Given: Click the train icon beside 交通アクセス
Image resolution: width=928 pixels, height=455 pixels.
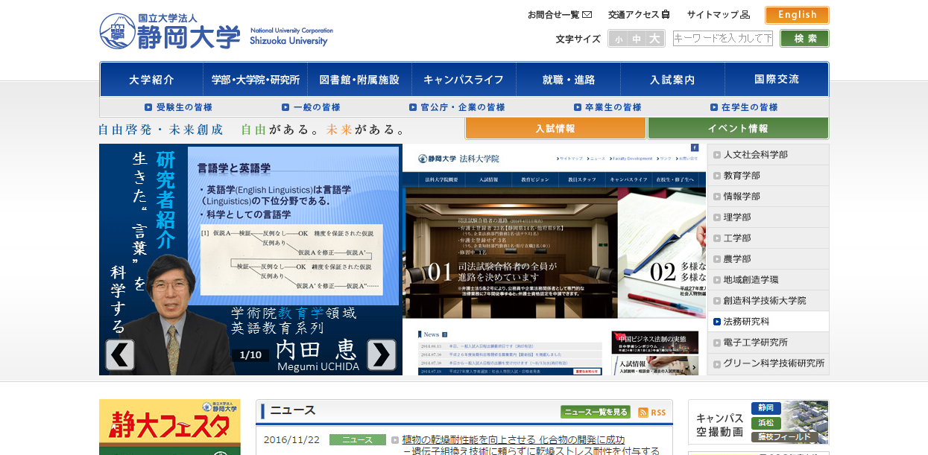Looking at the screenshot, I should (666, 15).
